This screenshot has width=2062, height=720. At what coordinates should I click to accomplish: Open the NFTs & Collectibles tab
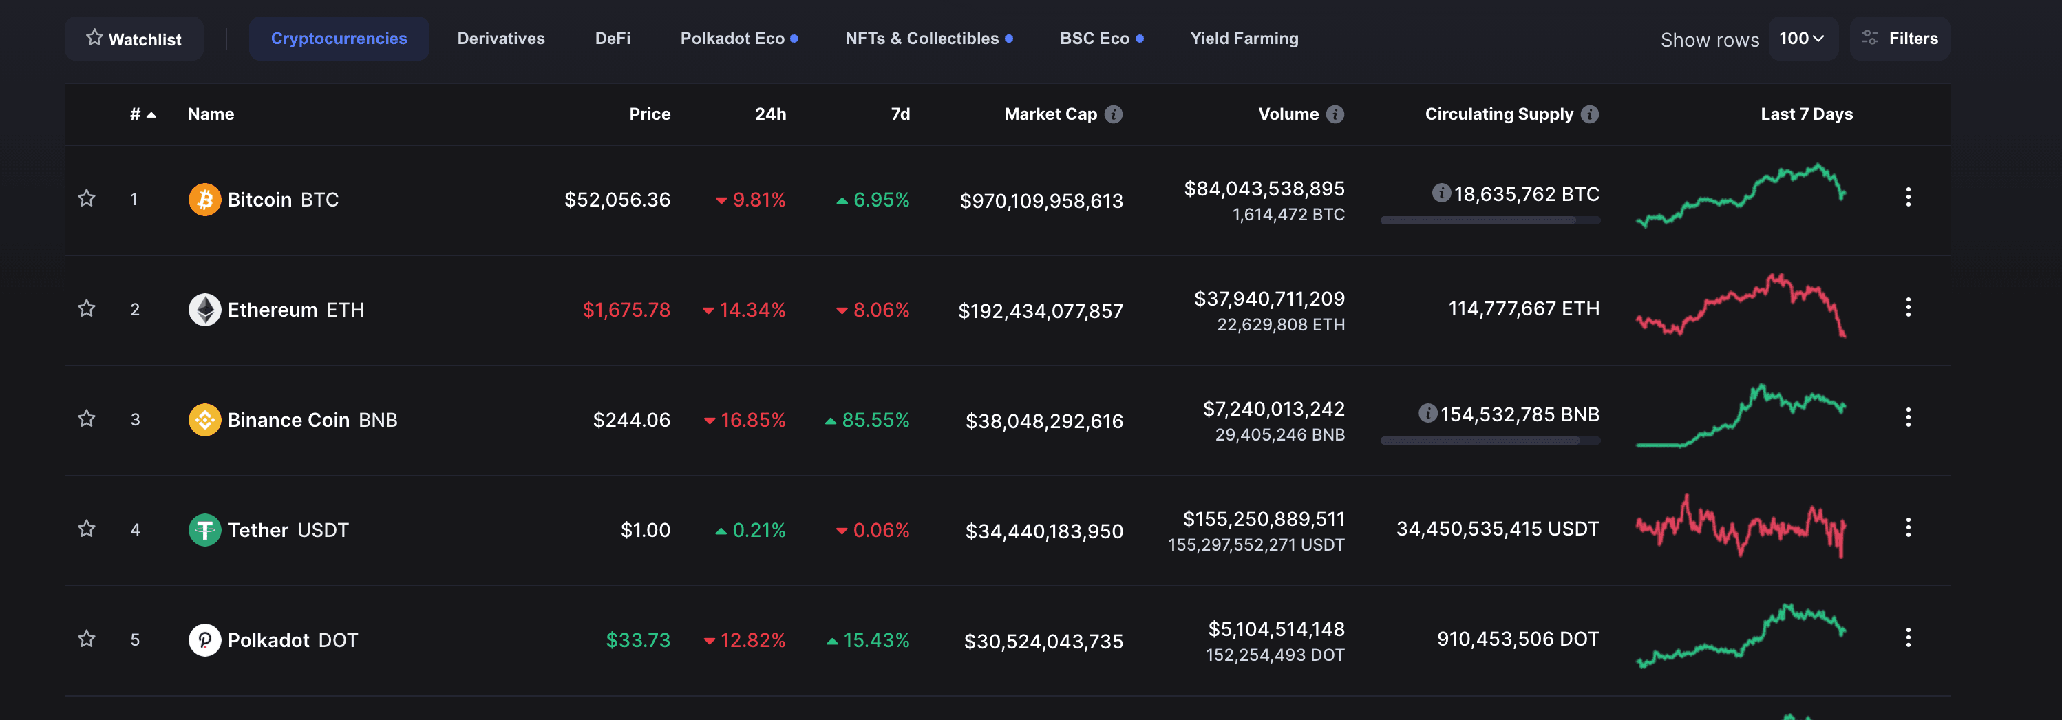922,38
